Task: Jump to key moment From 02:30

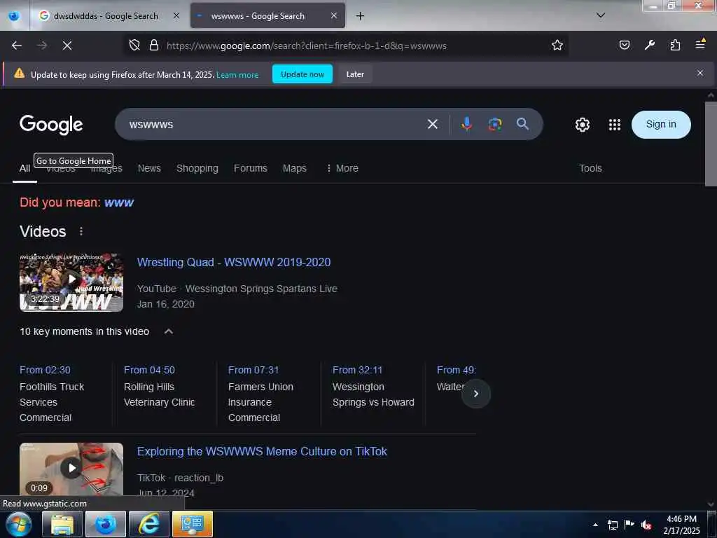Action: click(x=45, y=370)
